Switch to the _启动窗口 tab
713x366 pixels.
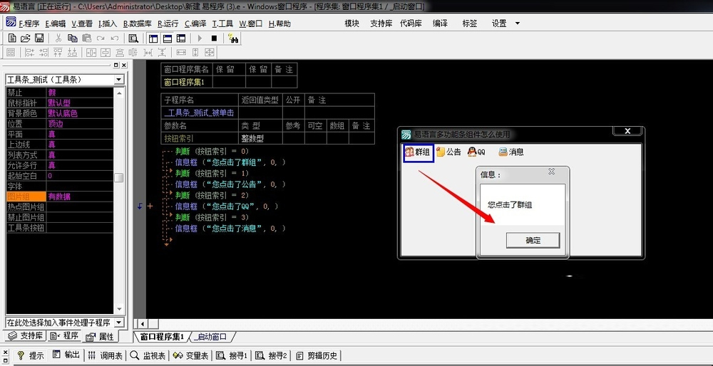[211, 337]
